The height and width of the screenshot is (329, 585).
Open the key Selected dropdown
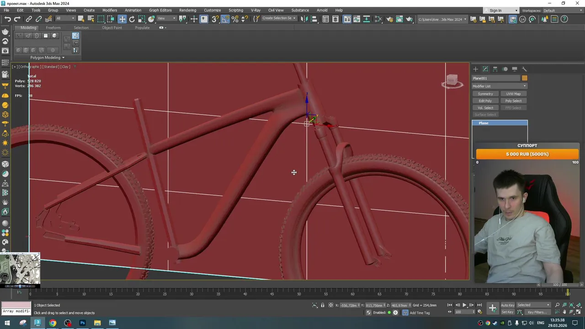(533, 305)
